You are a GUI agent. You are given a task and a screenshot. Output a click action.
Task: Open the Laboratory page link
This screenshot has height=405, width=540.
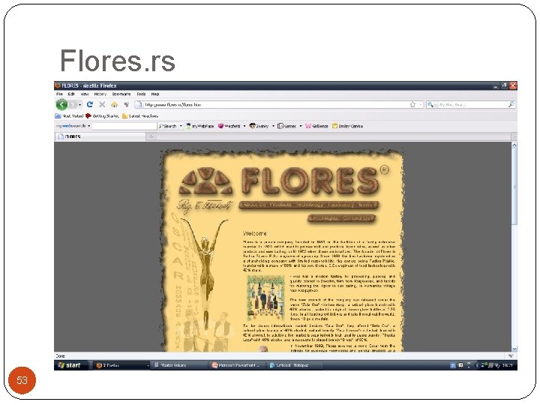341,205
